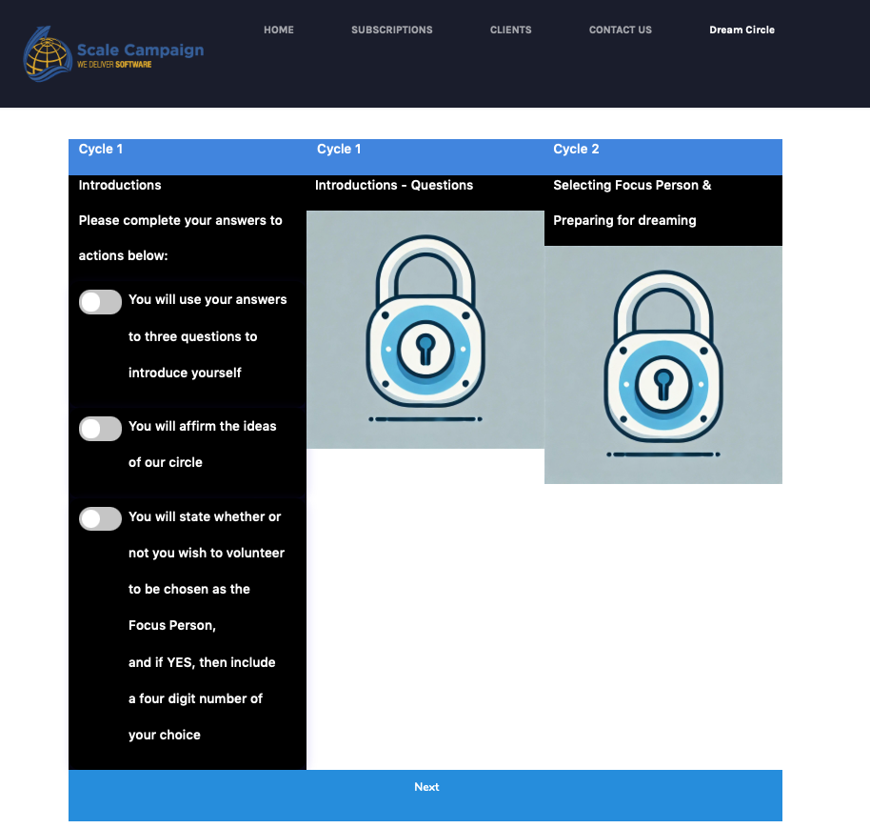Toggle 'affirm the ideas of our circle' switch
Screen dimensions: 870x828
tap(100, 429)
